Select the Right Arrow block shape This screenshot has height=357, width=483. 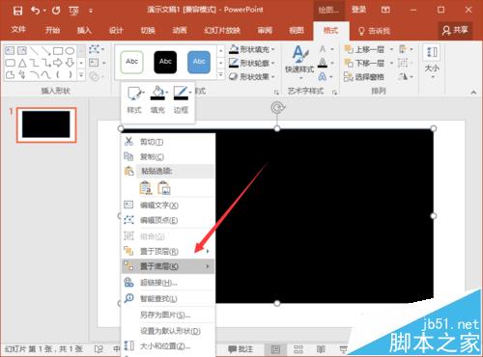(58, 63)
